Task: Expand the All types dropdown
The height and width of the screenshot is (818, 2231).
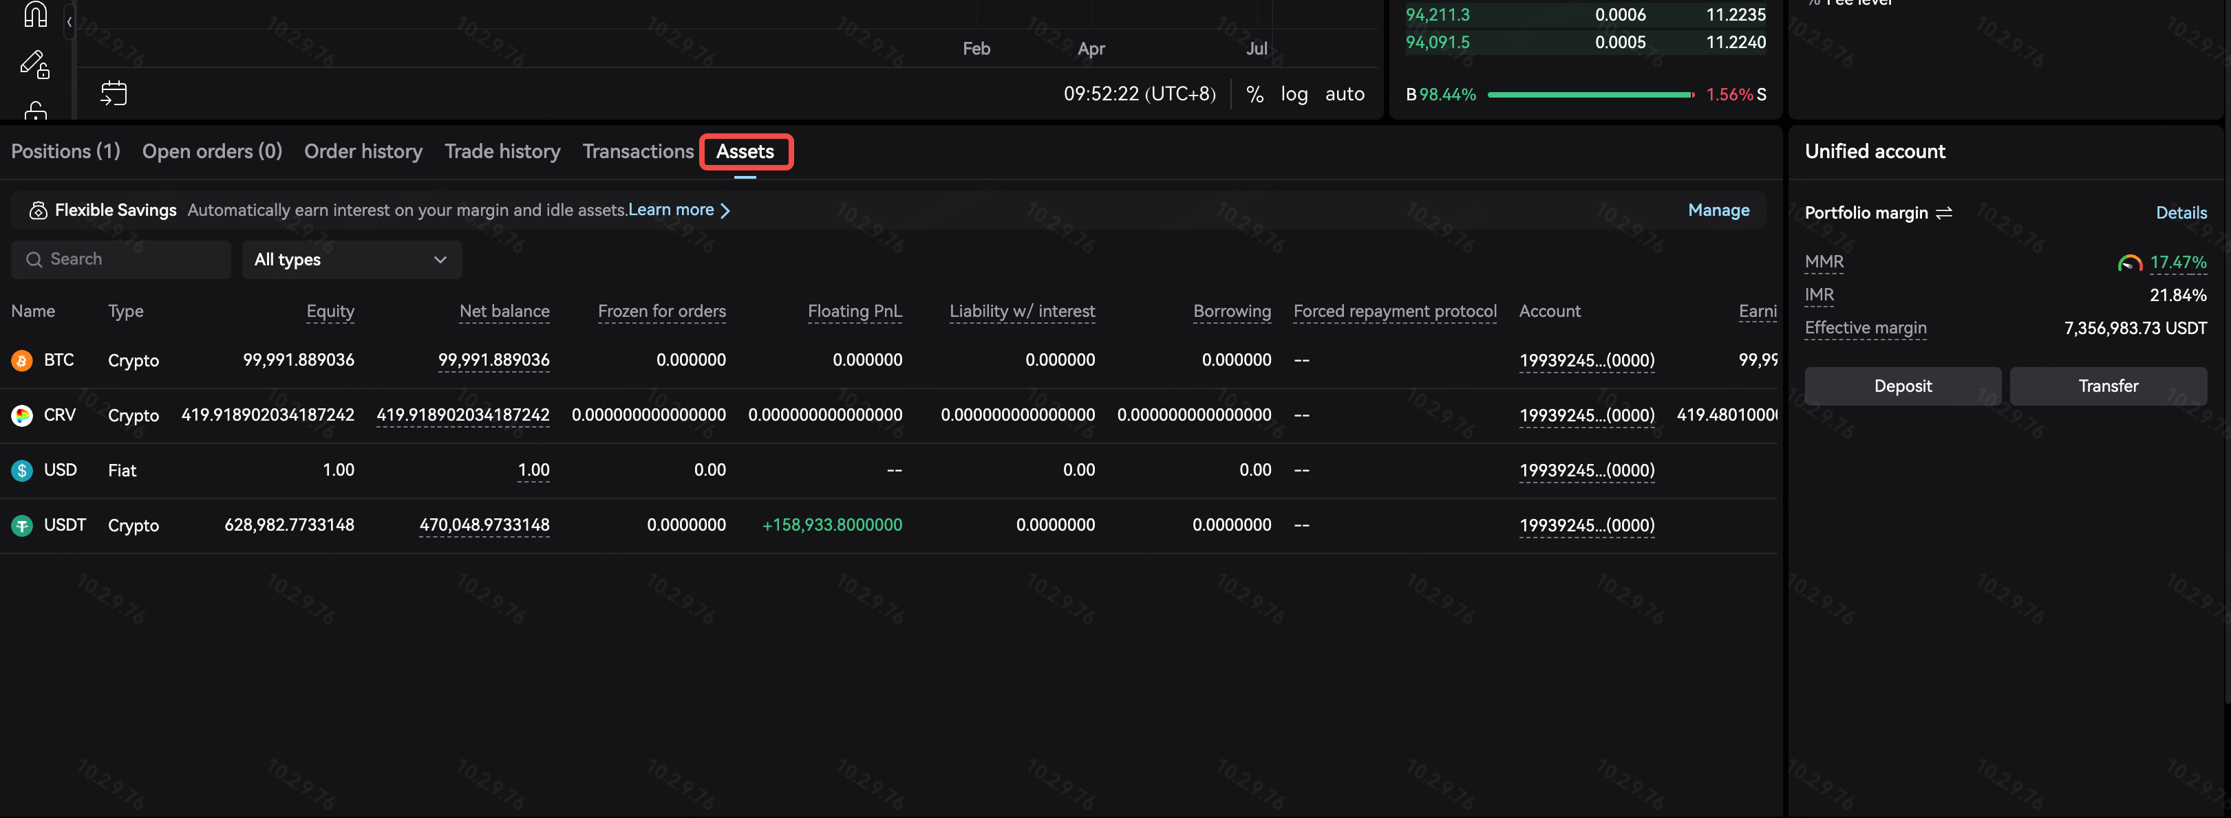Action: pyautogui.click(x=352, y=259)
